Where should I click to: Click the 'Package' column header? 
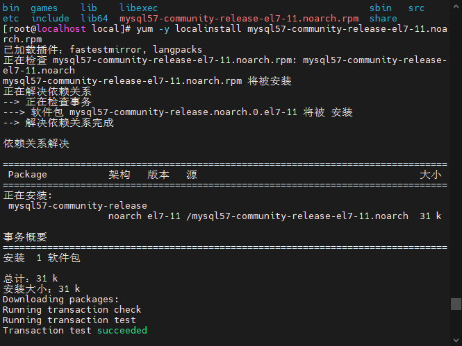click(27, 175)
